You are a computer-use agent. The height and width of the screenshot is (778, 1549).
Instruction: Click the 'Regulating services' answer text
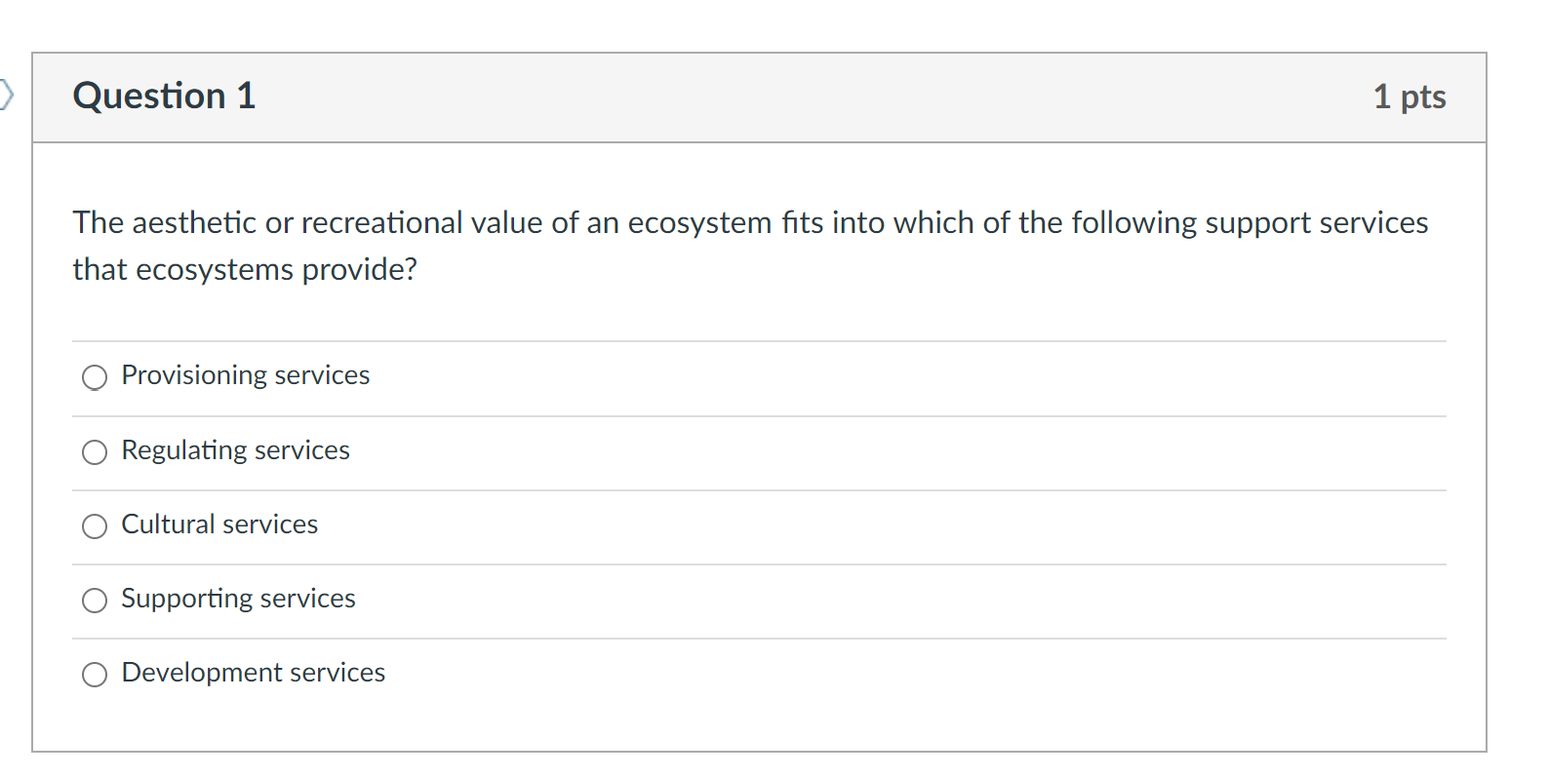coord(235,450)
